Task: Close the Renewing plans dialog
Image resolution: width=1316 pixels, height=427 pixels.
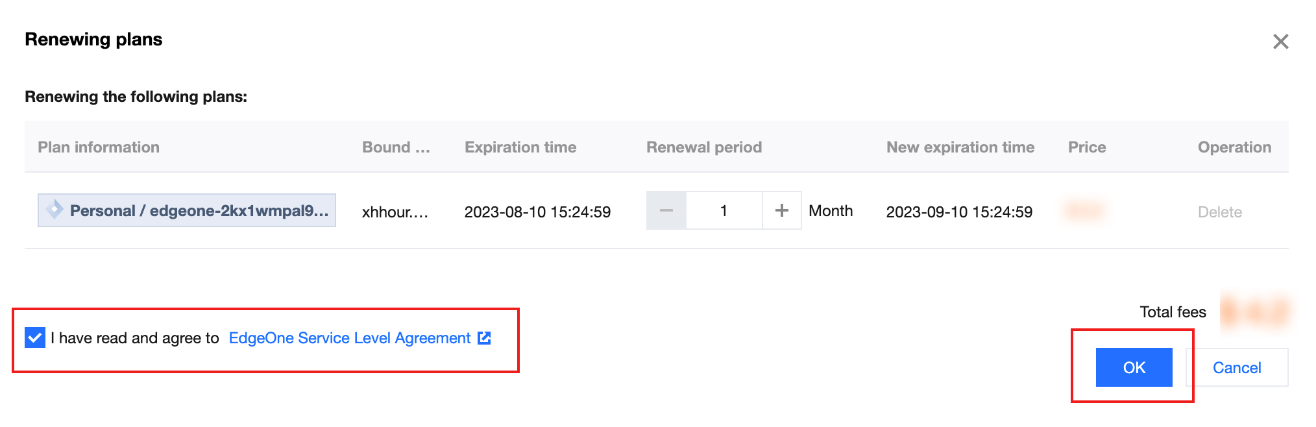Action: [1280, 42]
